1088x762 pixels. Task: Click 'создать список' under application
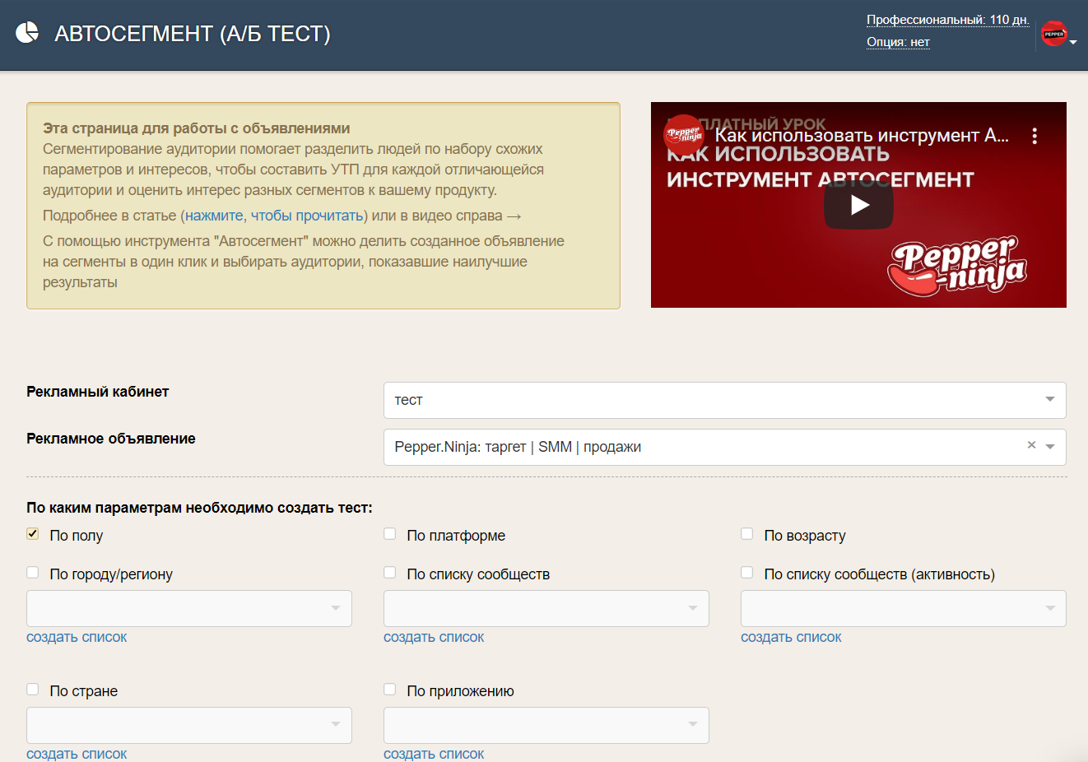pos(434,754)
